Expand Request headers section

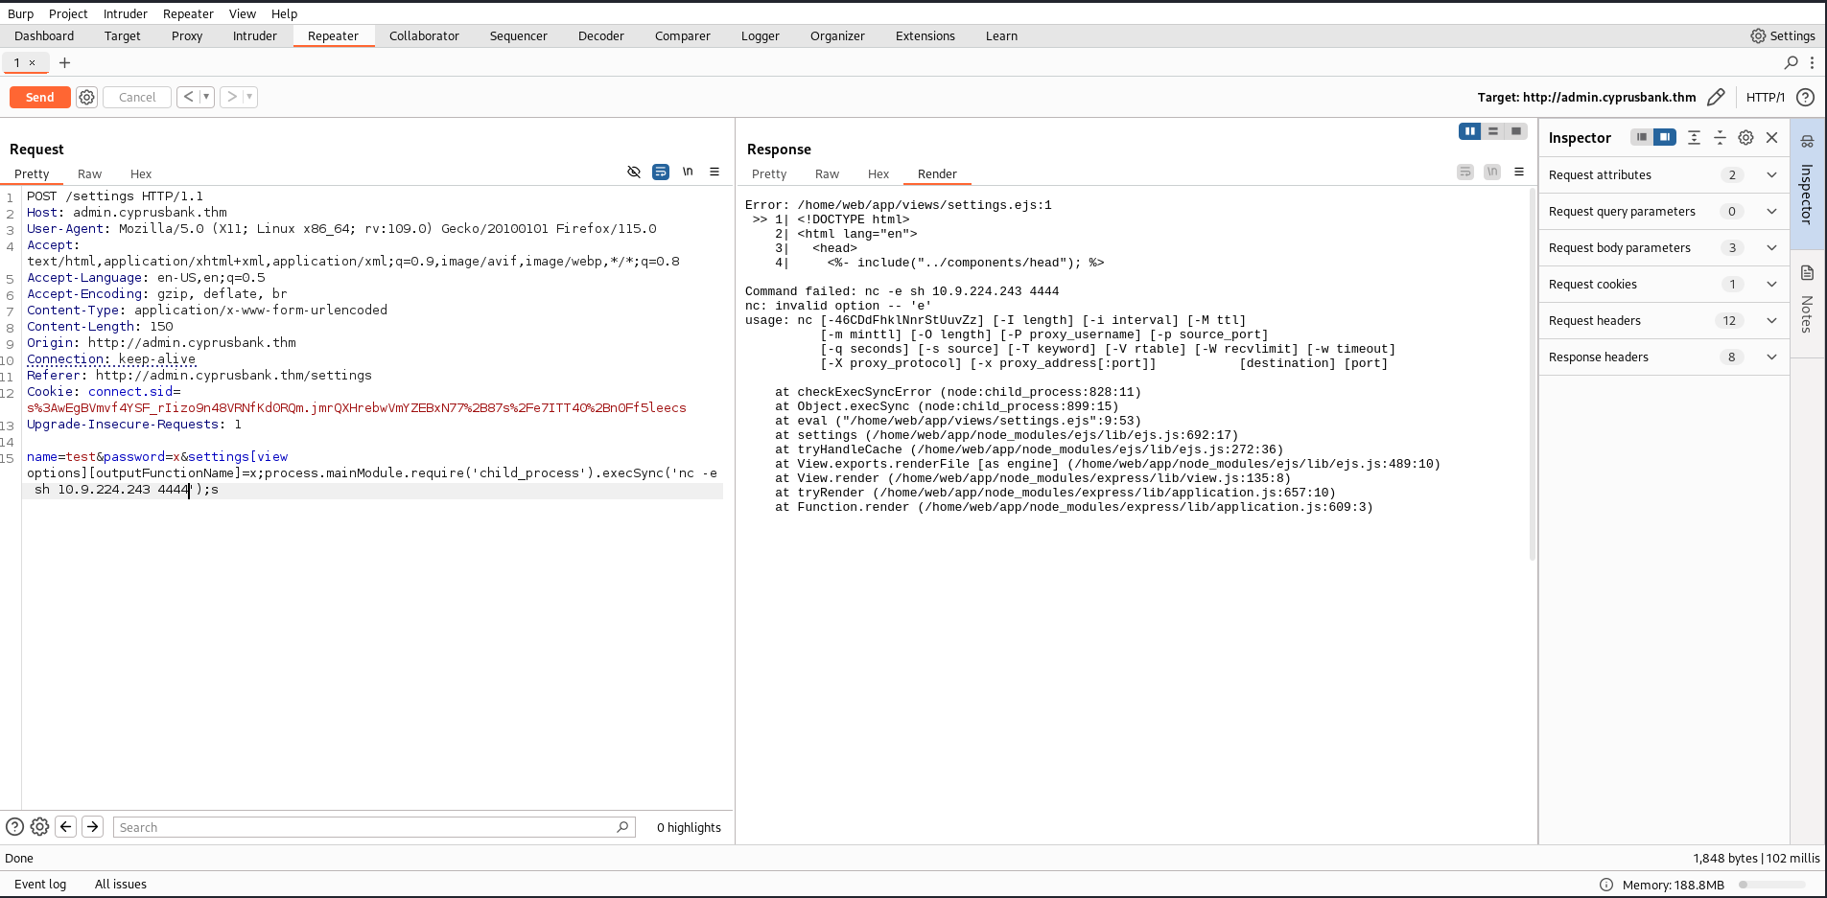coord(1664,320)
